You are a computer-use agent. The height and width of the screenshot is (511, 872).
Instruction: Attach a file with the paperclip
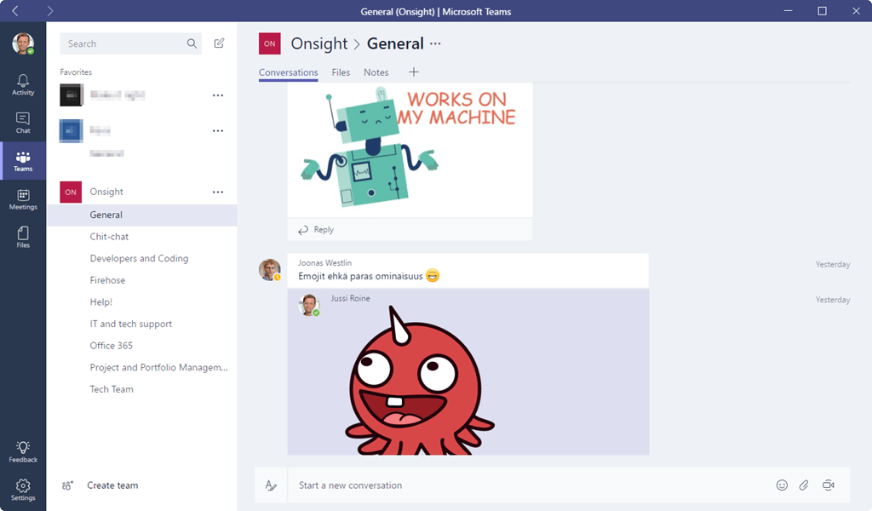pyautogui.click(x=804, y=485)
